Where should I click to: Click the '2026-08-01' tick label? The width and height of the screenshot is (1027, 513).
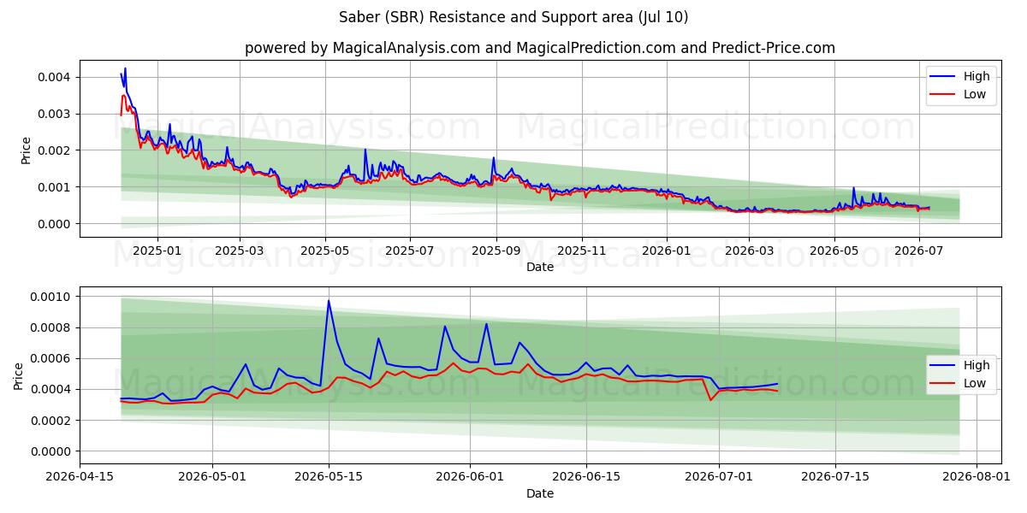(976, 477)
